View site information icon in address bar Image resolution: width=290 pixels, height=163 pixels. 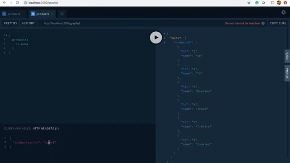[25, 3]
